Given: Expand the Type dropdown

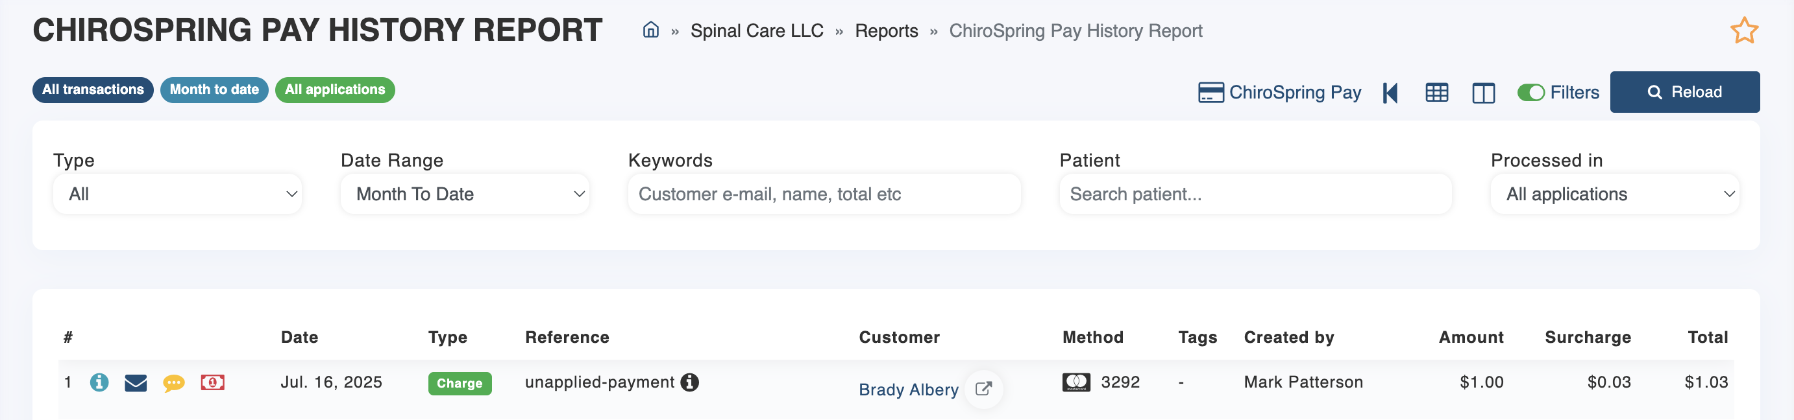Looking at the screenshot, I should [x=178, y=194].
